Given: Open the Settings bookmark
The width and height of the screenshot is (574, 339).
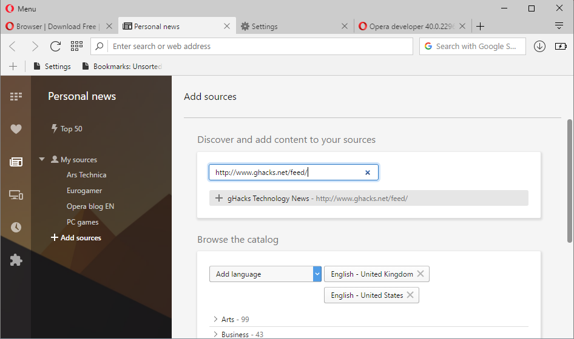Looking at the screenshot, I should click(x=52, y=66).
